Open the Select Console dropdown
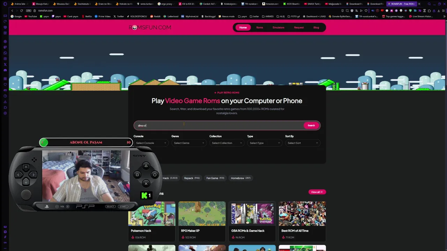 (151, 143)
